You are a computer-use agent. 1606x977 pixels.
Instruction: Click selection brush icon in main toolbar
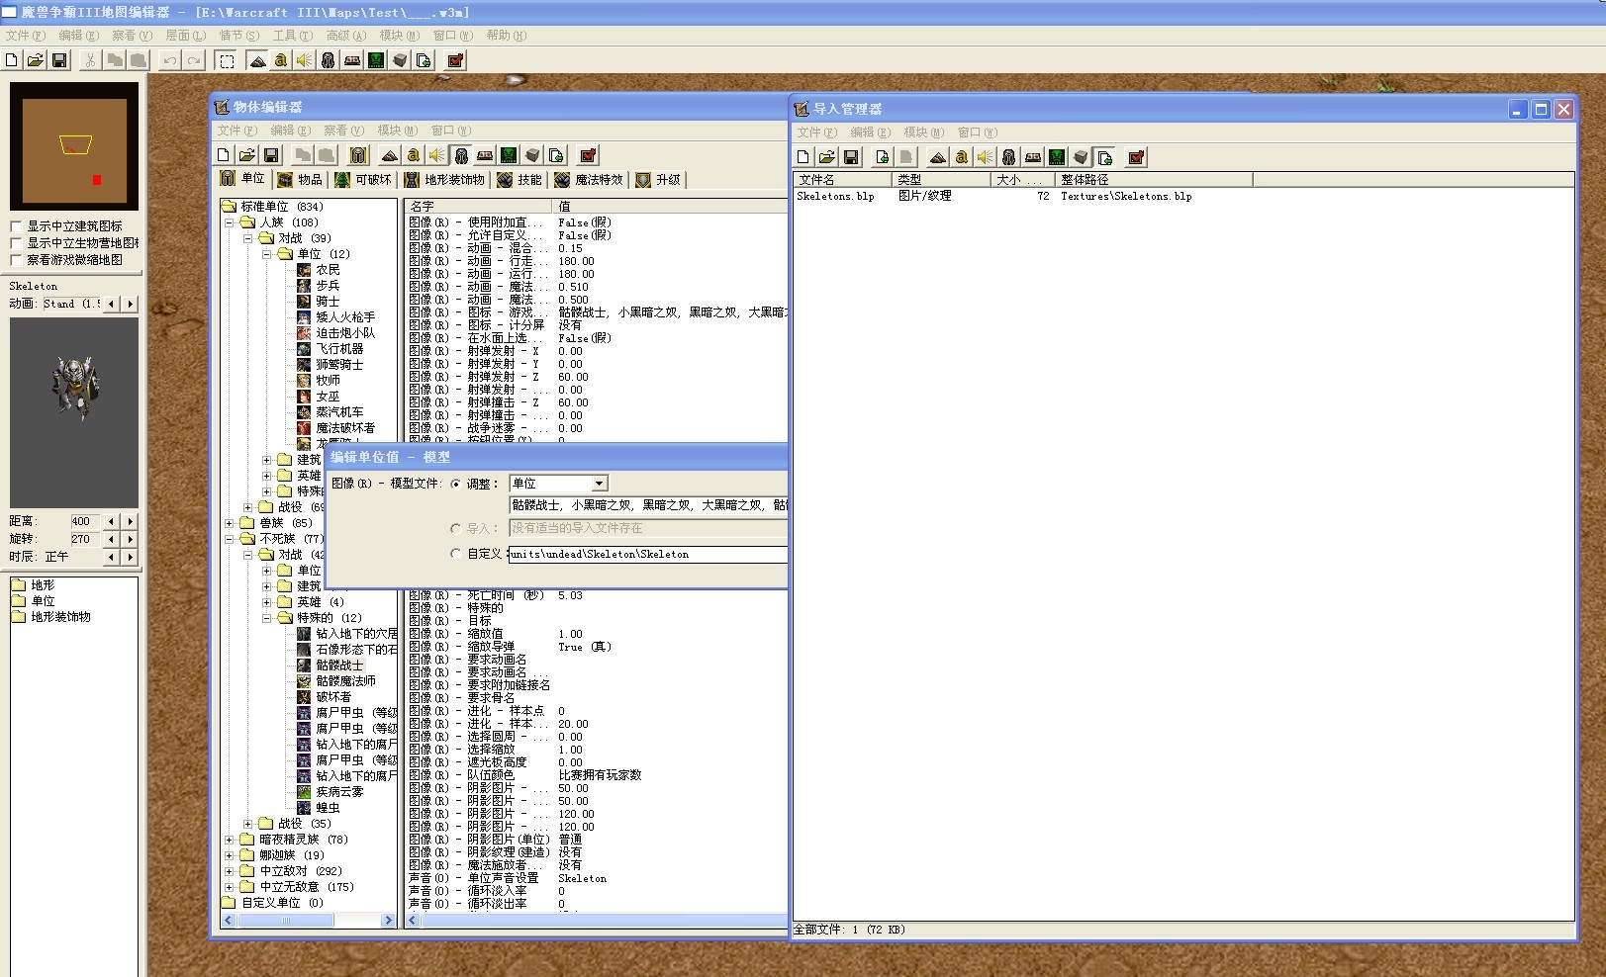click(227, 60)
